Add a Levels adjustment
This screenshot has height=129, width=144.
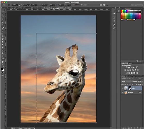coord(129,67)
